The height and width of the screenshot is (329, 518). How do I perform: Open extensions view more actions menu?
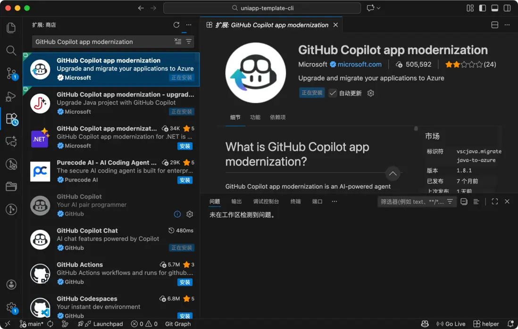[189, 25]
